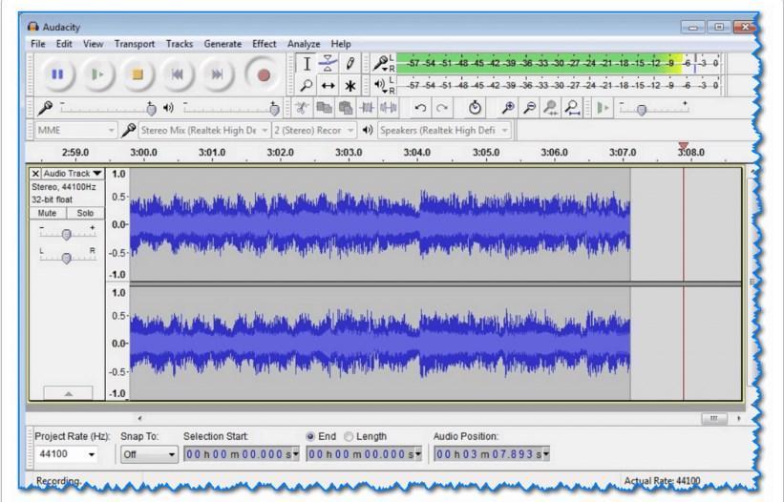Choose the Time Shift arrows tool
The width and height of the screenshot is (784, 502).
pyautogui.click(x=328, y=86)
